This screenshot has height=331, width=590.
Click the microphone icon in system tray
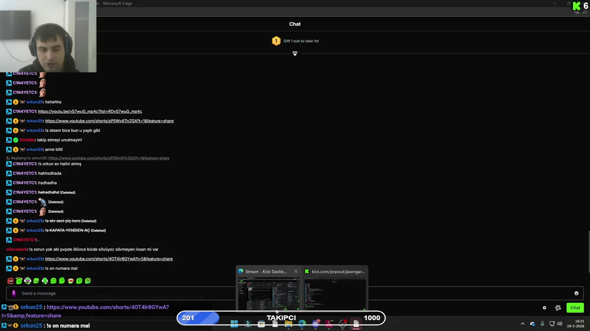[x=542, y=324]
